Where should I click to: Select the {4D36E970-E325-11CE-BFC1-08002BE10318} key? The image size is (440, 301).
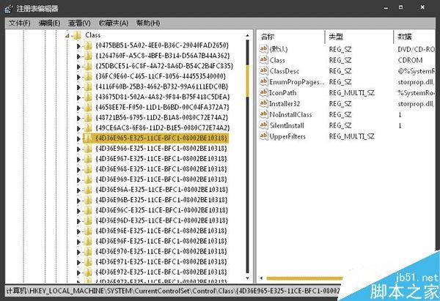coord(161,252)
